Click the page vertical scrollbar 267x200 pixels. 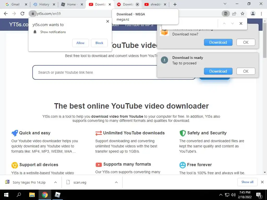[x=265, y=41]
